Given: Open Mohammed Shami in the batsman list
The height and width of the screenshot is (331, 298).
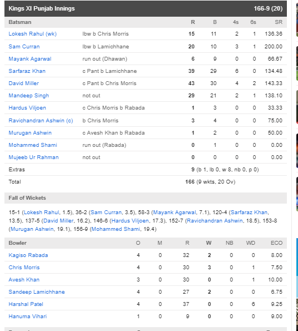Looking at the screenshot, I should pyautogui.click(x=33, y=145).
